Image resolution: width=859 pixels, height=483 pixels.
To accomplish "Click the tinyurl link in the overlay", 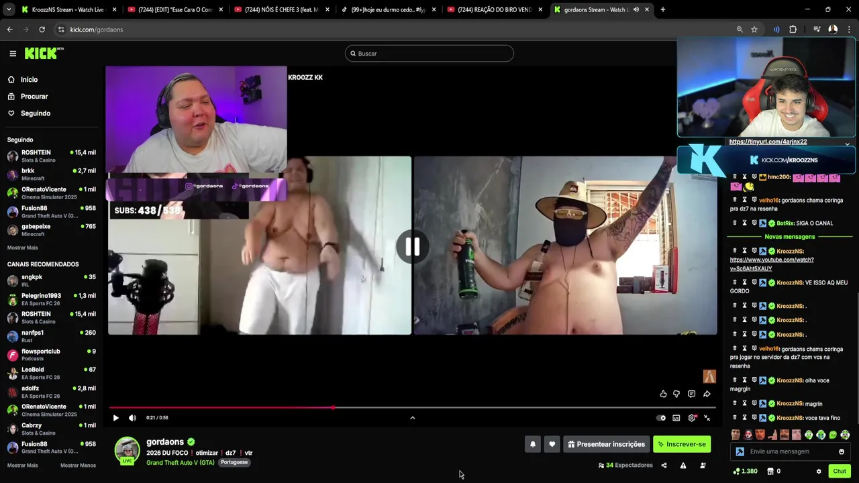I will pos(768,142).
